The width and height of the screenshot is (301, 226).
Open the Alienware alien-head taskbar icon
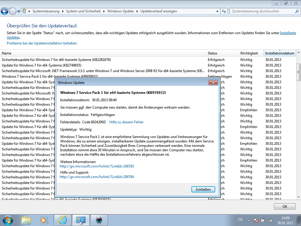tap(99, 220)
